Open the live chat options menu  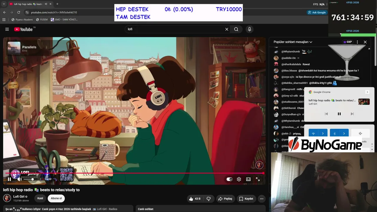tap(357, 42)
